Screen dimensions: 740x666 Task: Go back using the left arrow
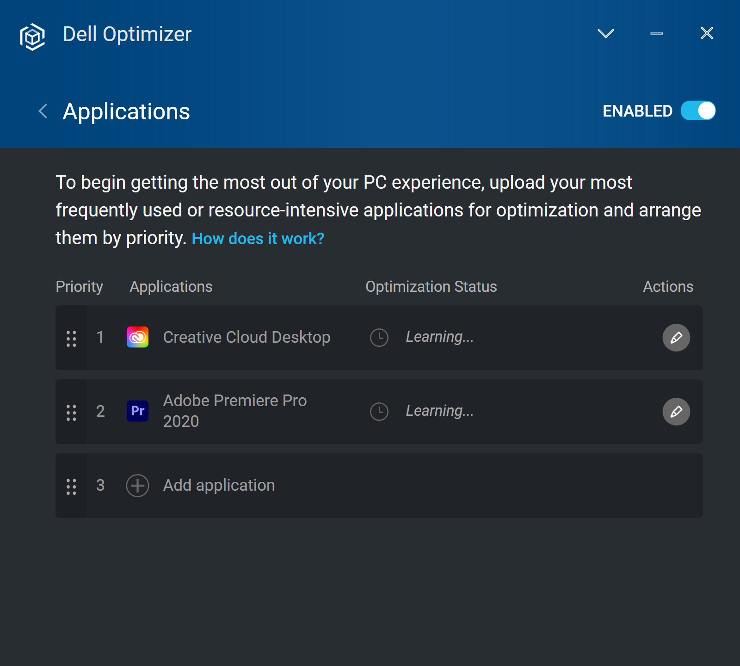click(43, 111)
